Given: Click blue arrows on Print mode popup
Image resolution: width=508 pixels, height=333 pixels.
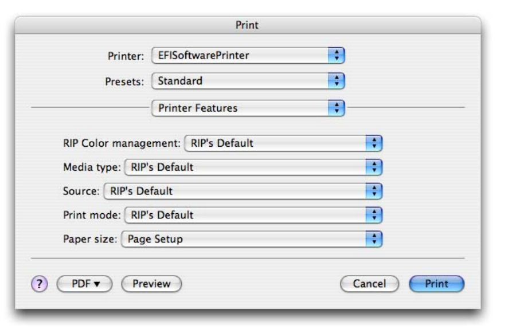Looking at the screenshot, I should [374, 215].
